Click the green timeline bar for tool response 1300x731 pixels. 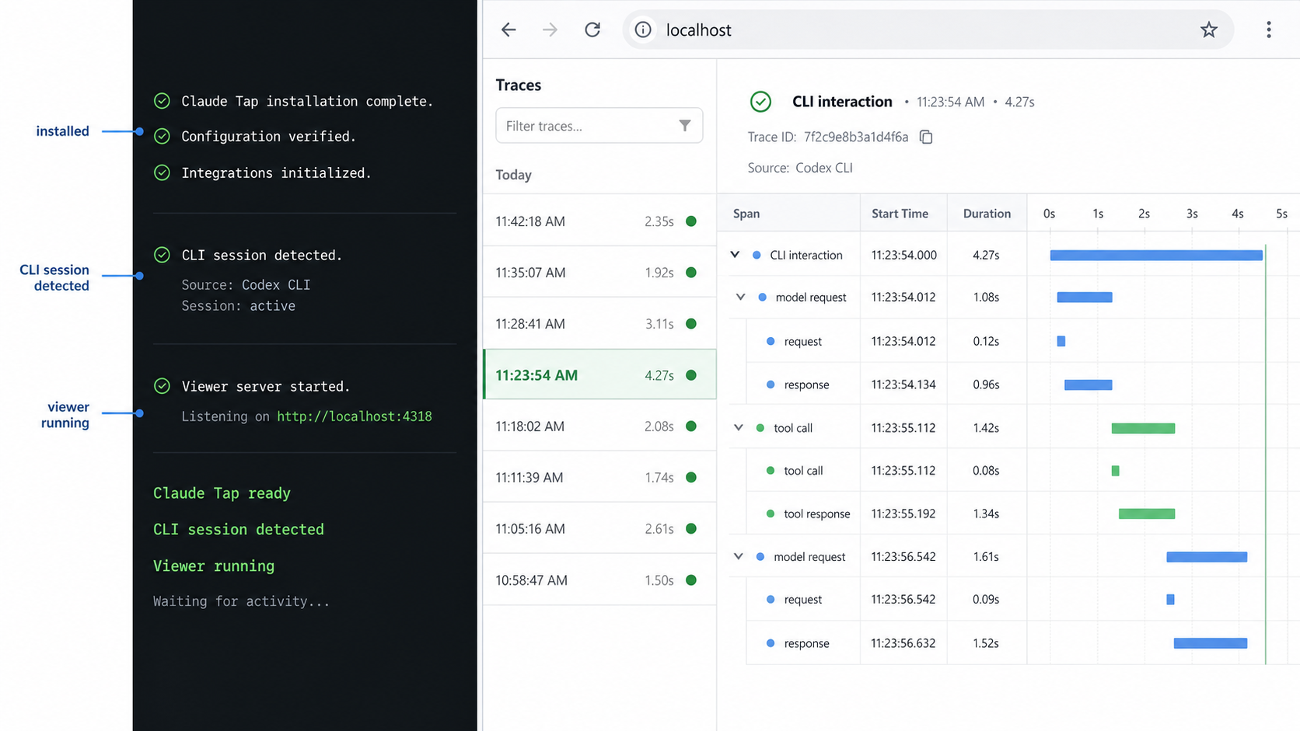coord(1147,513)
